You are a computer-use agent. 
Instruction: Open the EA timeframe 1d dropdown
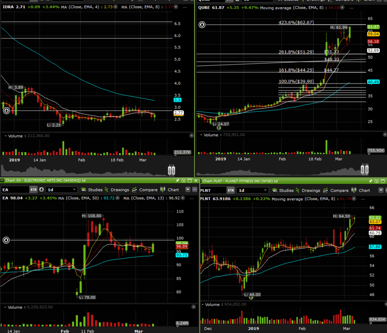click(x=62, y=190)
